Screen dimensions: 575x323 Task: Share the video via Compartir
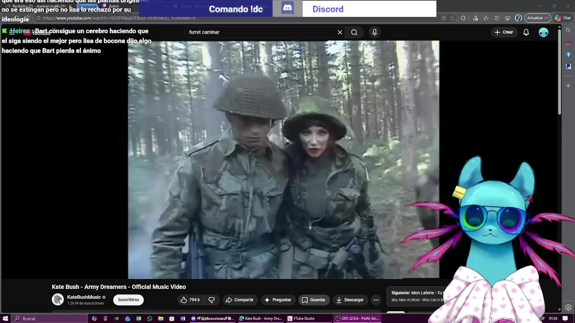tap(239, 300)
